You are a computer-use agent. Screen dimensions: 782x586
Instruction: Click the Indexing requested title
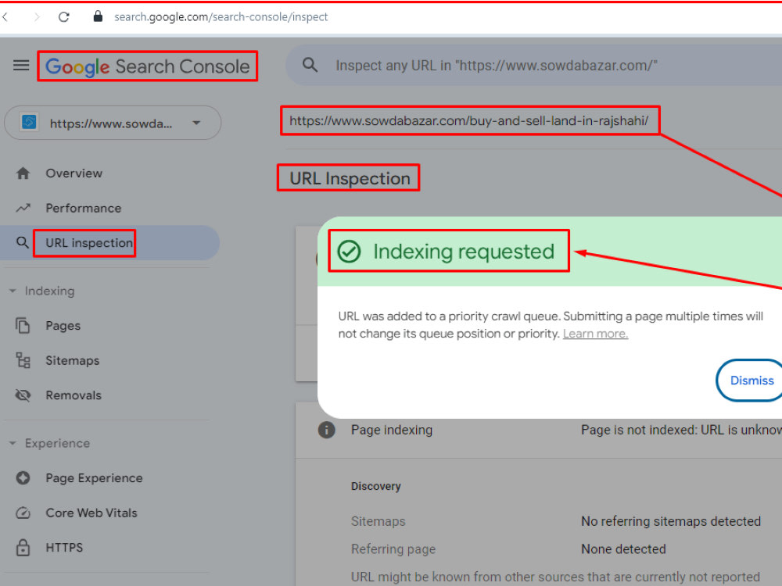(x=464, y=251)
